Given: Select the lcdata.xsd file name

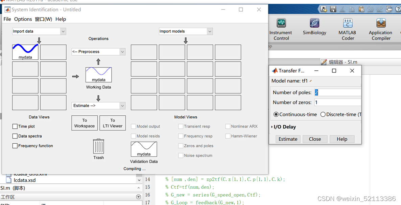Looking at the screenshot, I should click(25, 180).
